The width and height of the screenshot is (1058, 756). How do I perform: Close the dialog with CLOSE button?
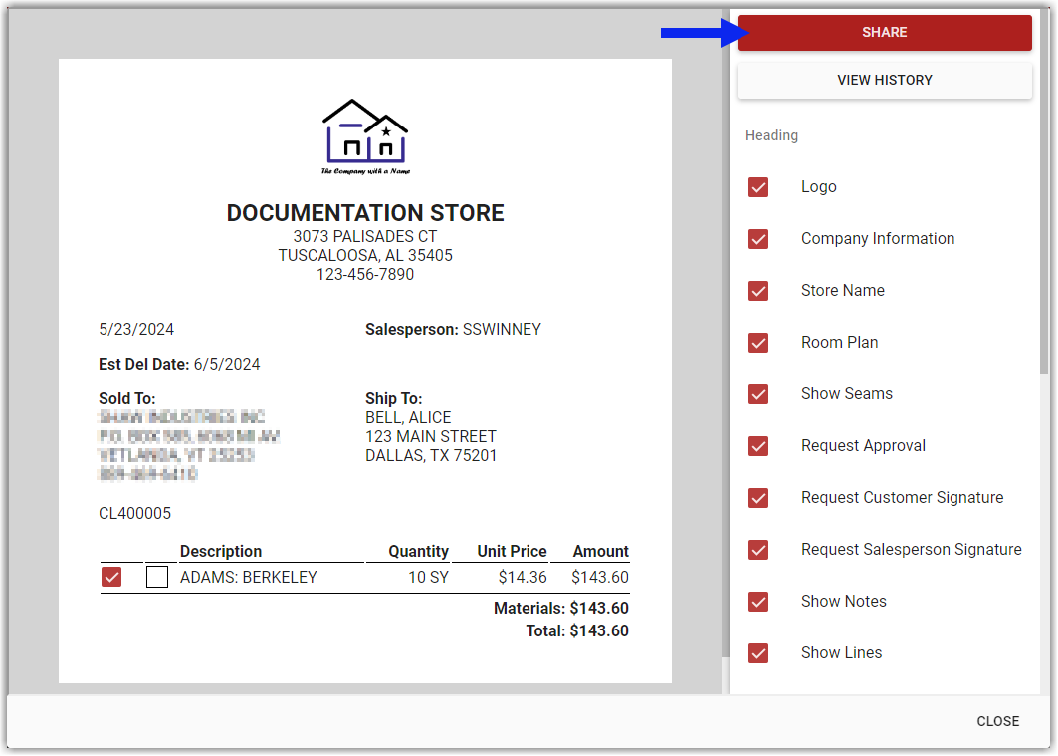tap(997, 721)
